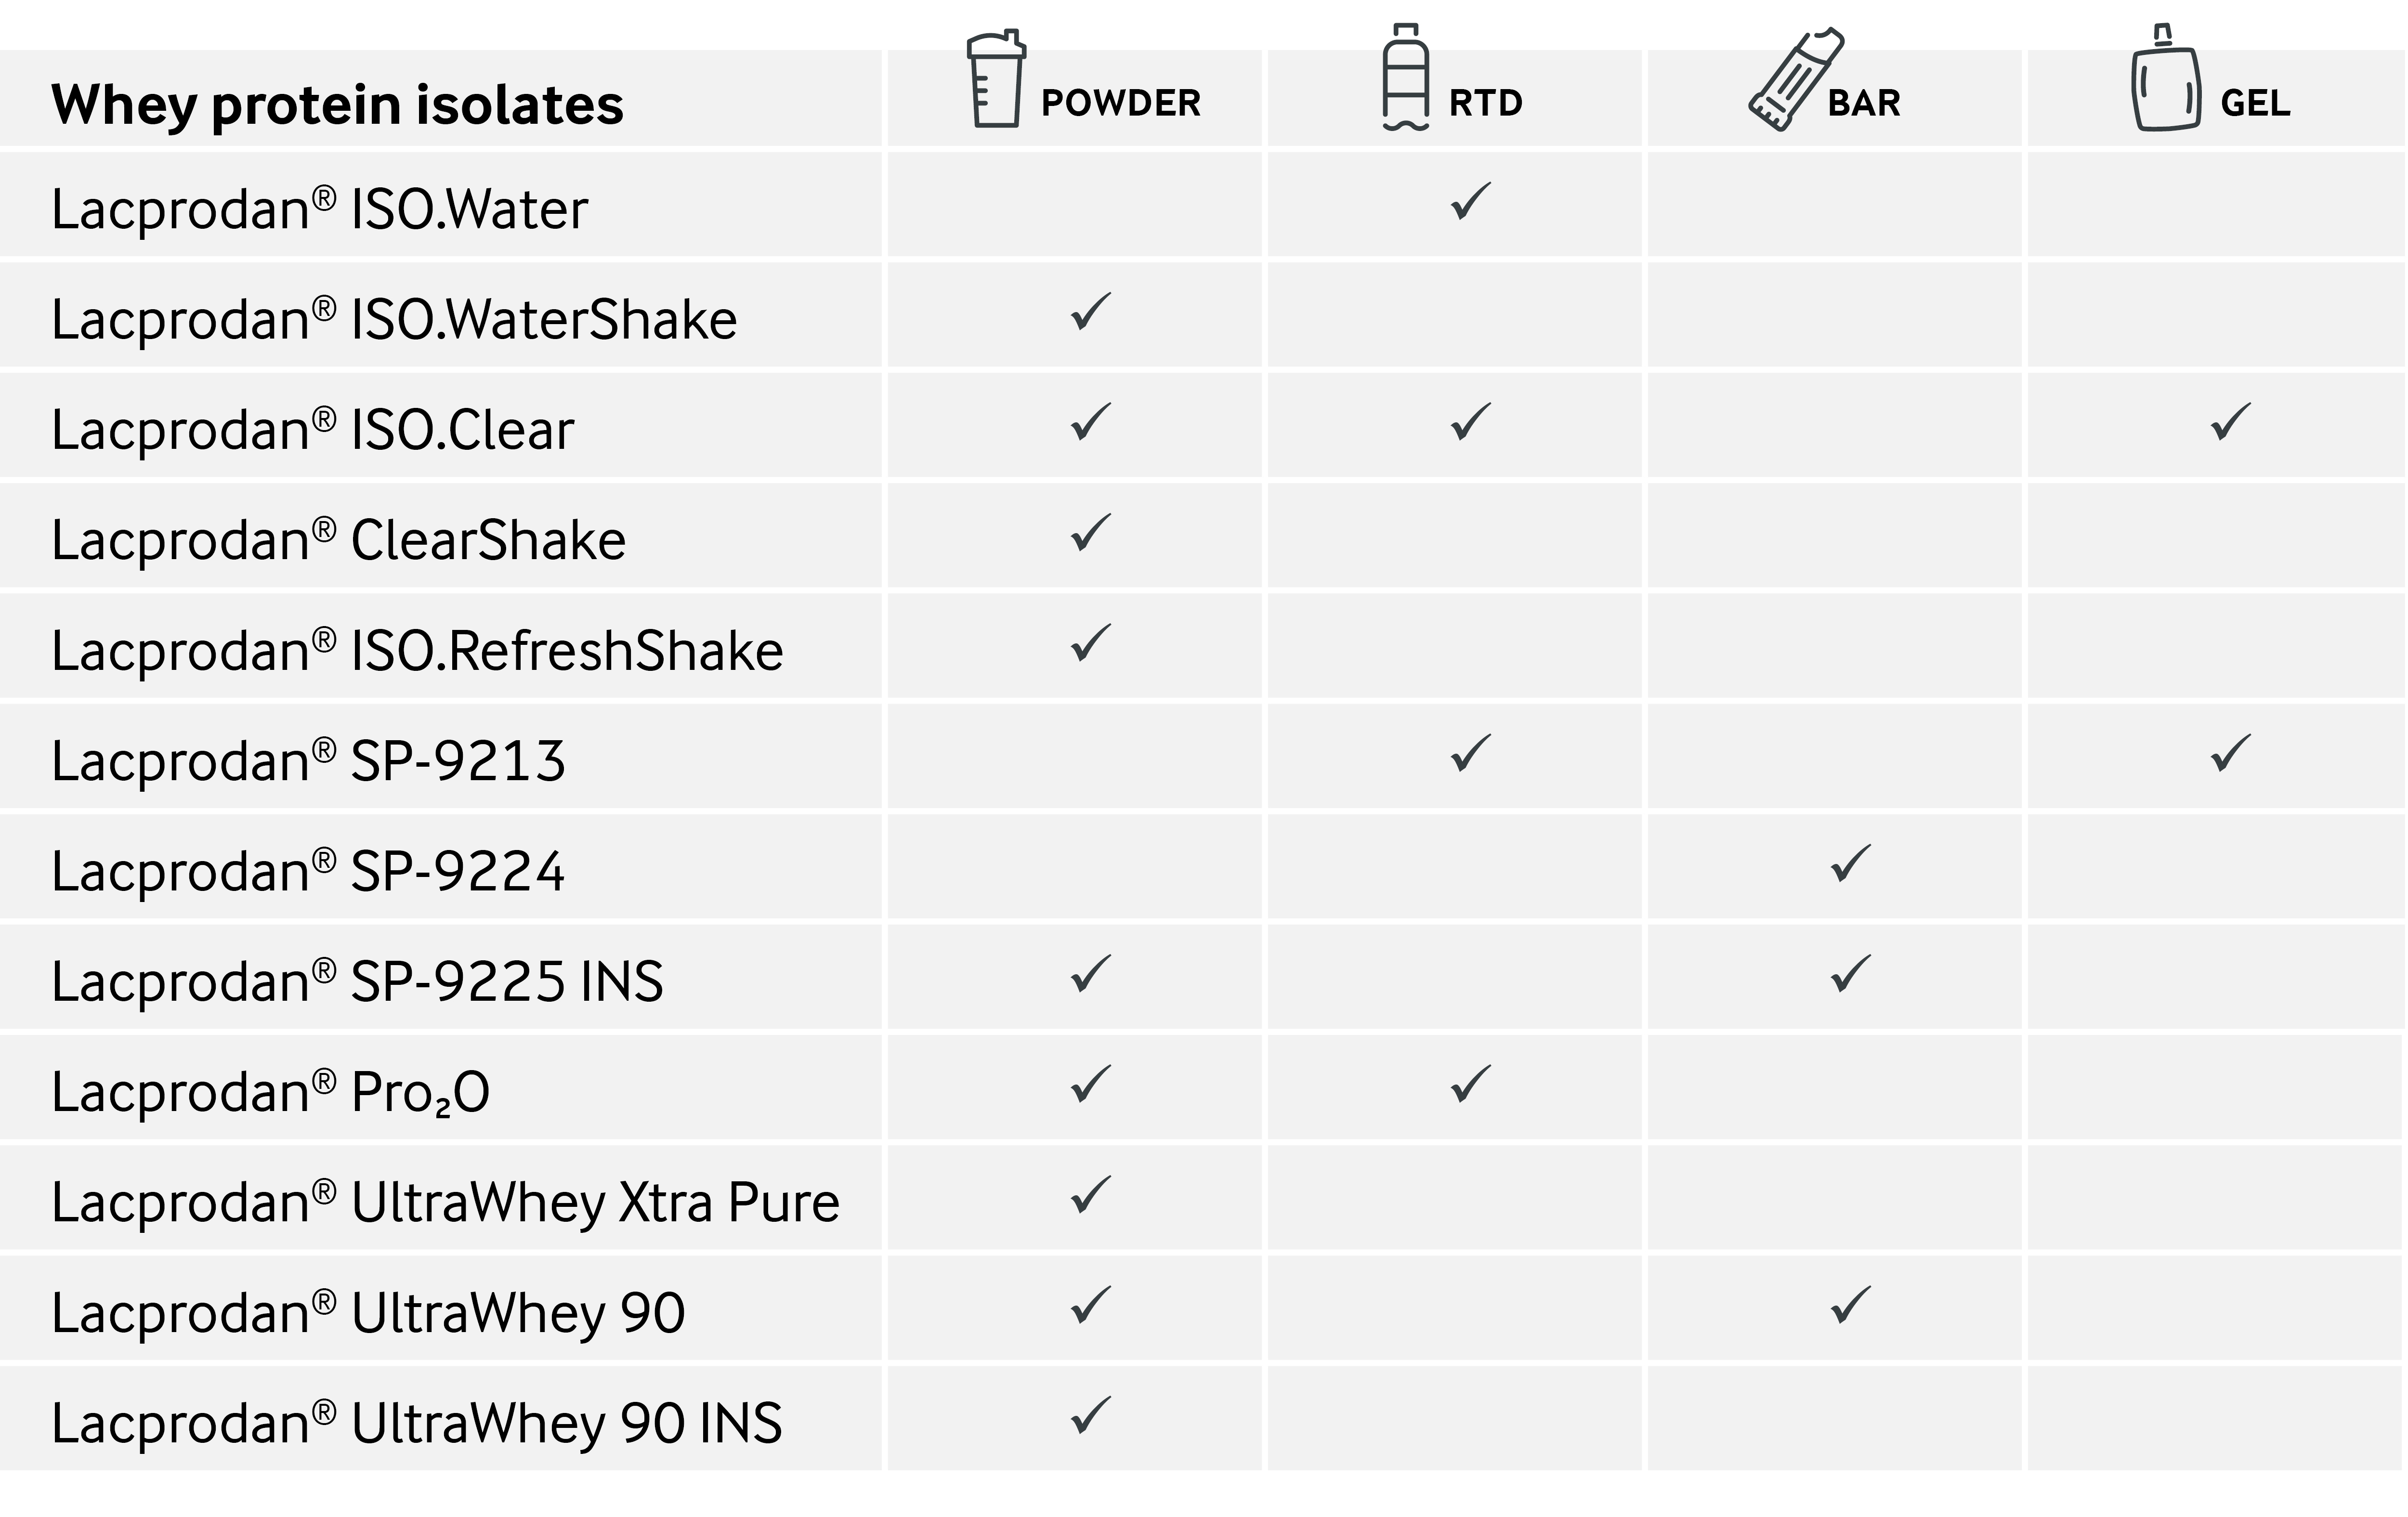
Task: Select Lacprodan UltraWhey Xtra Pure name
Action: (445, 1202)
